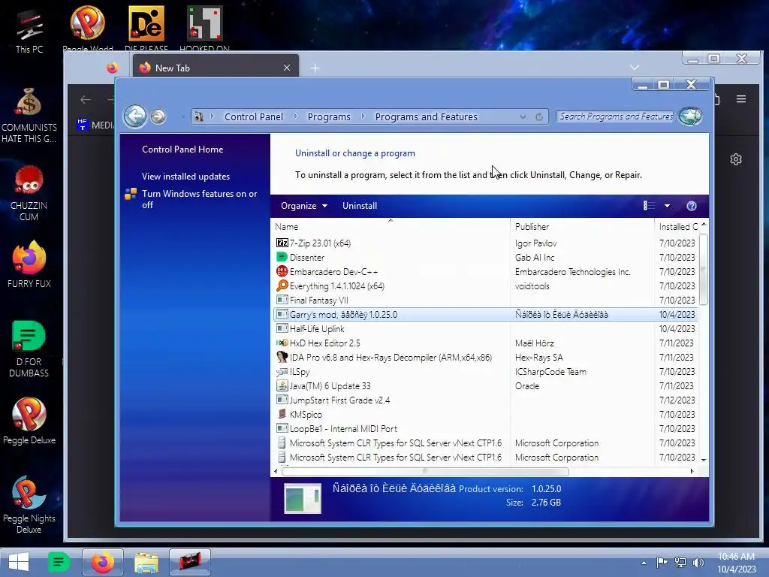The height and width of the screenshot is (577, 769).
Task: Close the New Tab in Firefox
Action: click(287, 68)
